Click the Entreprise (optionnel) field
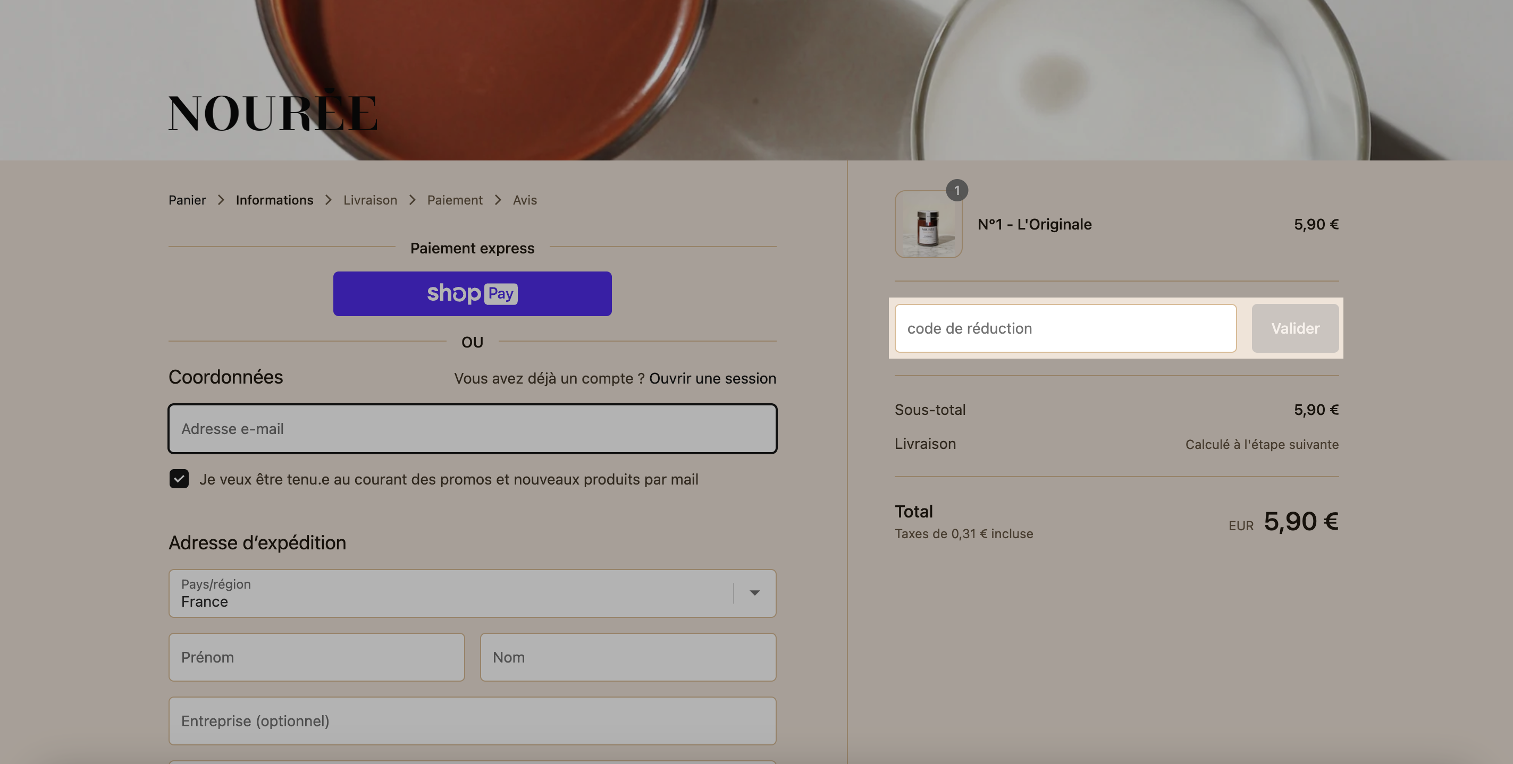Viewport: 1513px width, 764px height. pos(472,720)
